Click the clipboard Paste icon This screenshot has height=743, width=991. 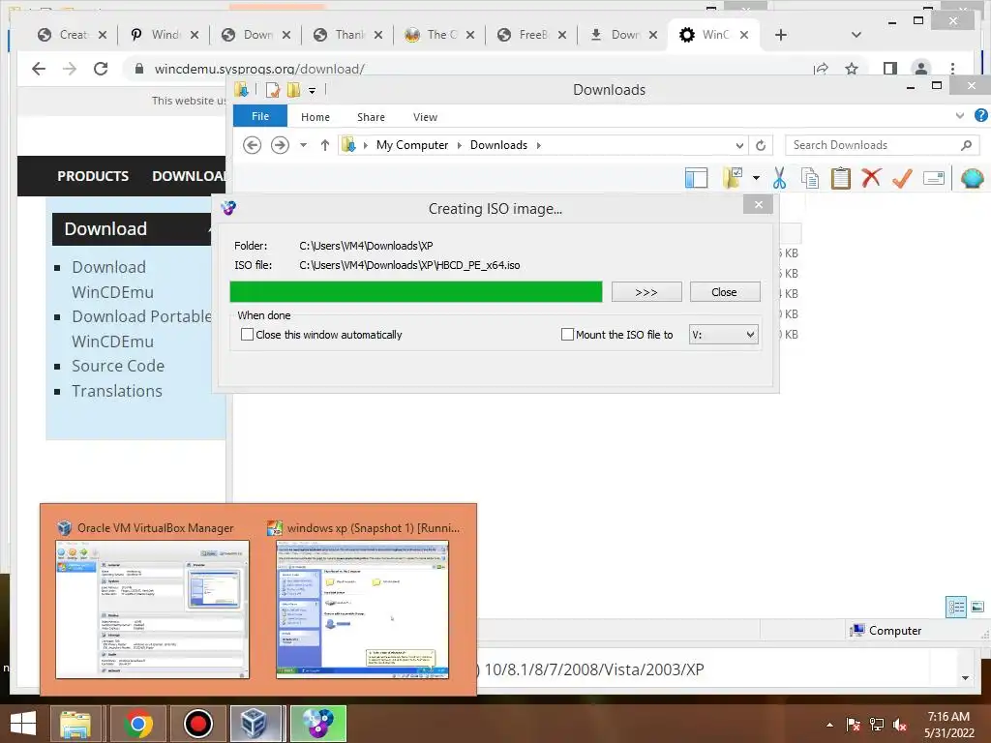pyautogui.click(x=841, y=178)
